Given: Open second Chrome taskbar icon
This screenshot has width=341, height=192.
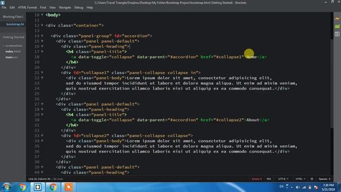Looking at the screenshot, I should pos(53,187).
